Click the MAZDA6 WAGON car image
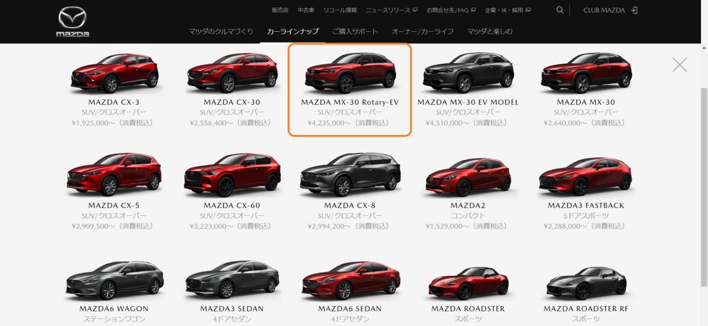Image resolution: width=708 pixels, height=326 pixels. pos(114,280)
